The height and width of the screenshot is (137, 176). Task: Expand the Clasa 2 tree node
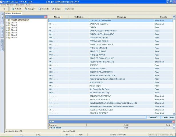click(7, 25)
